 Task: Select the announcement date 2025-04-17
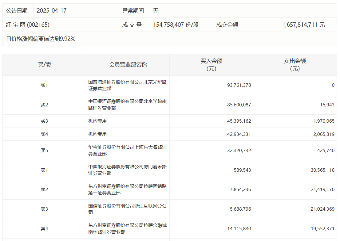pyautogui.click(x=52, y=11)
